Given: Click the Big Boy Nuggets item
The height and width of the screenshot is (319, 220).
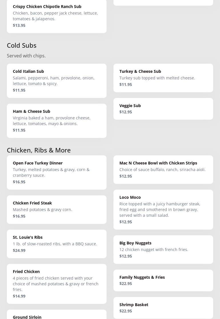Looking at the screenshot, I should 163,249.
